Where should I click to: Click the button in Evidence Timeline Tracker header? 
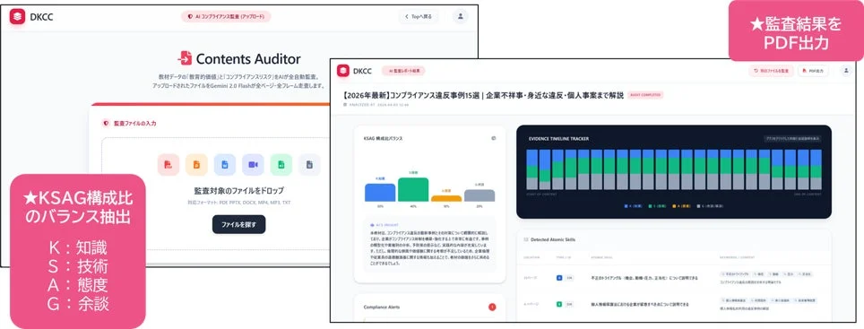tap(792, 139)
